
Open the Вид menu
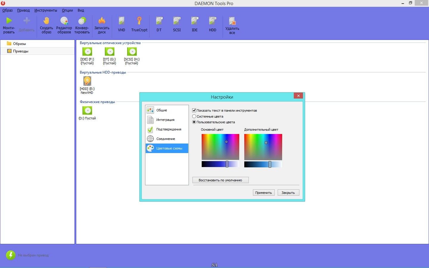pos(81,10)
